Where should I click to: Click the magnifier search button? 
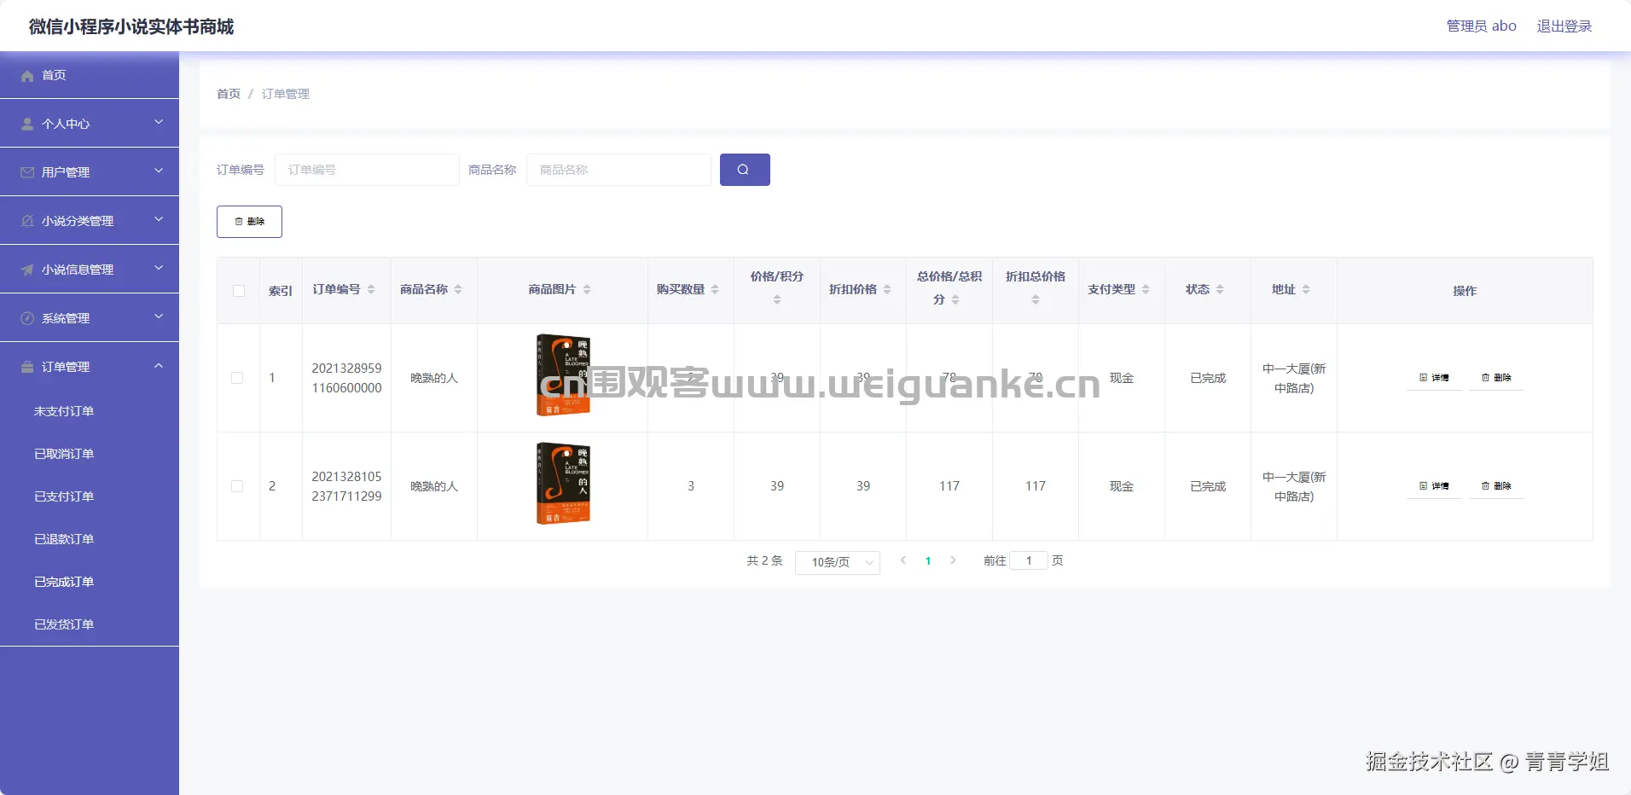tap(744, 170)
